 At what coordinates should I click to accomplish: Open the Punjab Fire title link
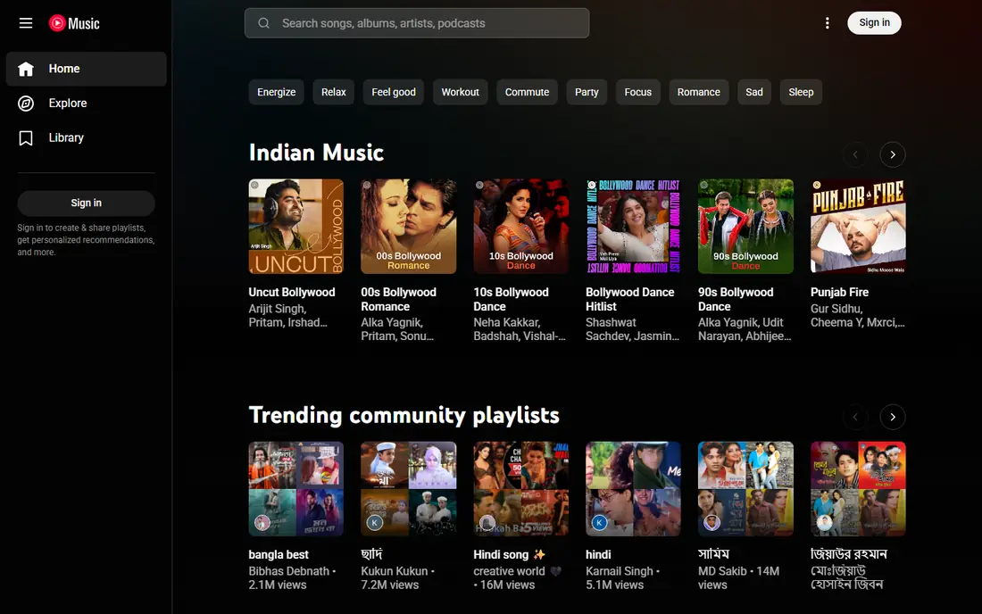pos(839,293)
